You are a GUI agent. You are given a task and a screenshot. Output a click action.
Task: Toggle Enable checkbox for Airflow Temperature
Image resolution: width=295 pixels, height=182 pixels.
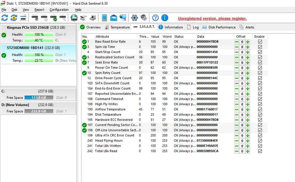260,110
